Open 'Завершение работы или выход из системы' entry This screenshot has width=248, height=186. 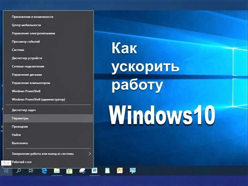tap(48, 153)
